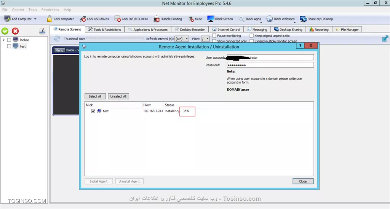Open the Add Computer dropdown arrow

[x=35, y=19]
